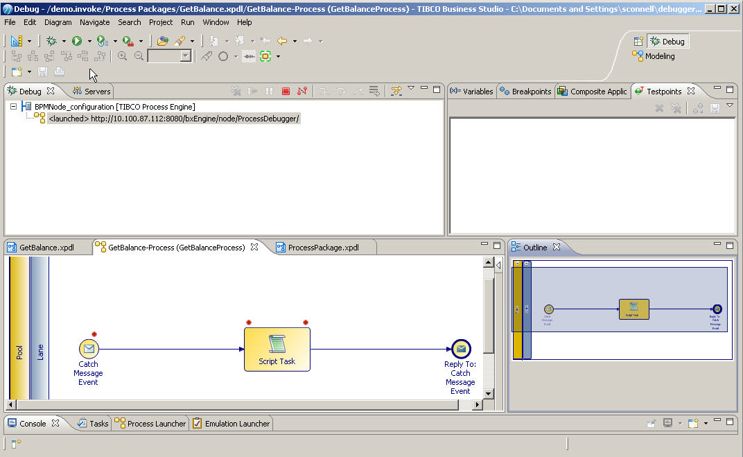Click the External Tools run icon
Viewport: 743px width, 457px height.
[x=128, y=41]
